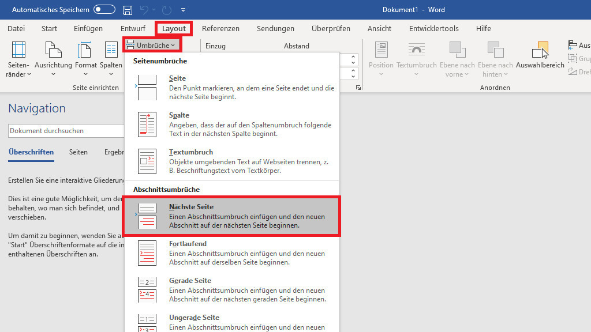Click the Undo arrow in title bar
This screenshot has height=332, width=591.
(147, 10)
